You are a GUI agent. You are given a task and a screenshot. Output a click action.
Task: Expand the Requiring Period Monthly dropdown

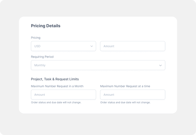pyautogui.click(x=98, y=65)
